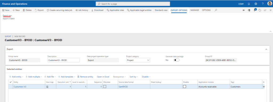Click Open in Excel

click(x=103, y=77)
